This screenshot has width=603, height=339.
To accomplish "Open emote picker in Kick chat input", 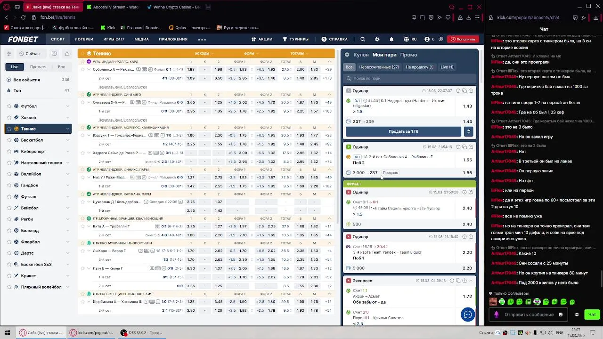I will tap(561, 315).
